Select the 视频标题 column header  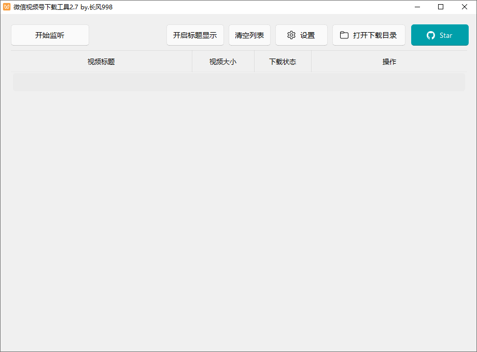click(x=101, y=62)
